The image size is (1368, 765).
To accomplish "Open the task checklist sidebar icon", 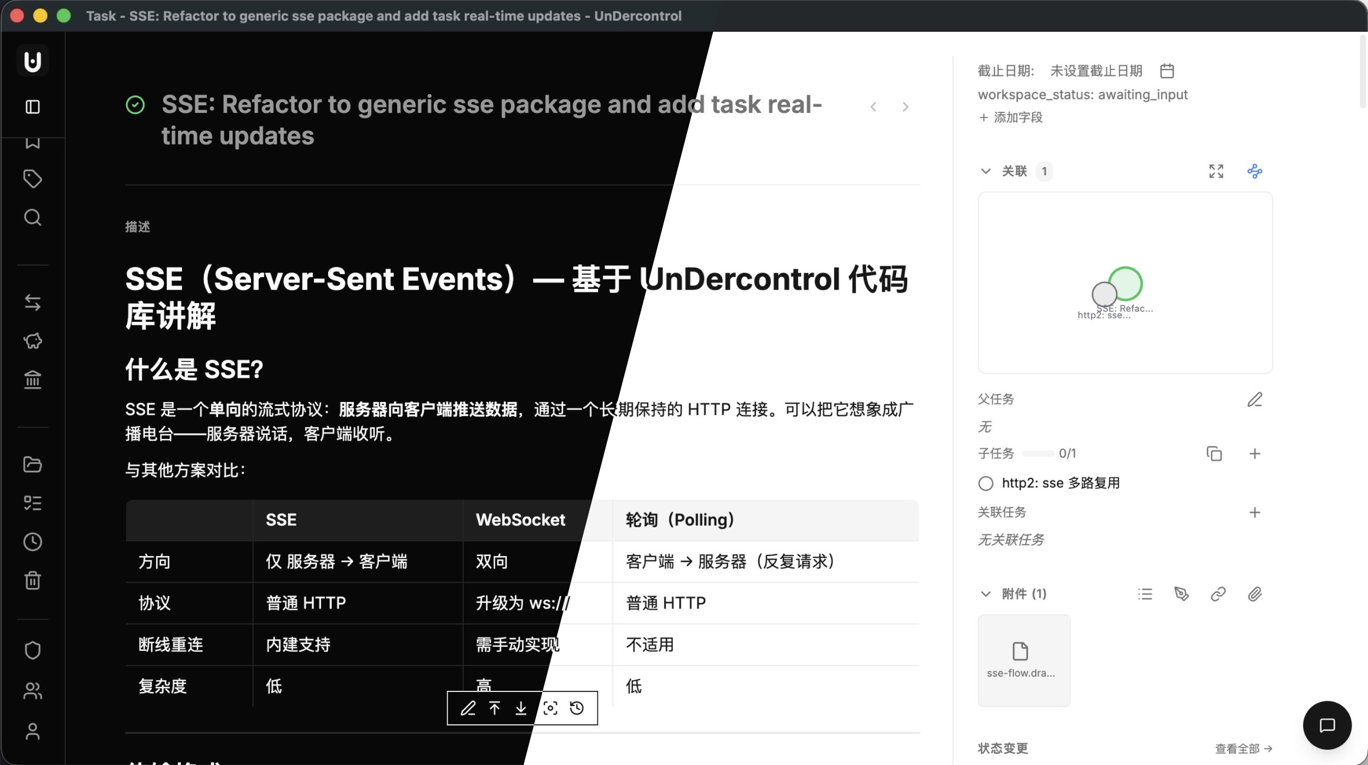I will [x=32, y=503].
